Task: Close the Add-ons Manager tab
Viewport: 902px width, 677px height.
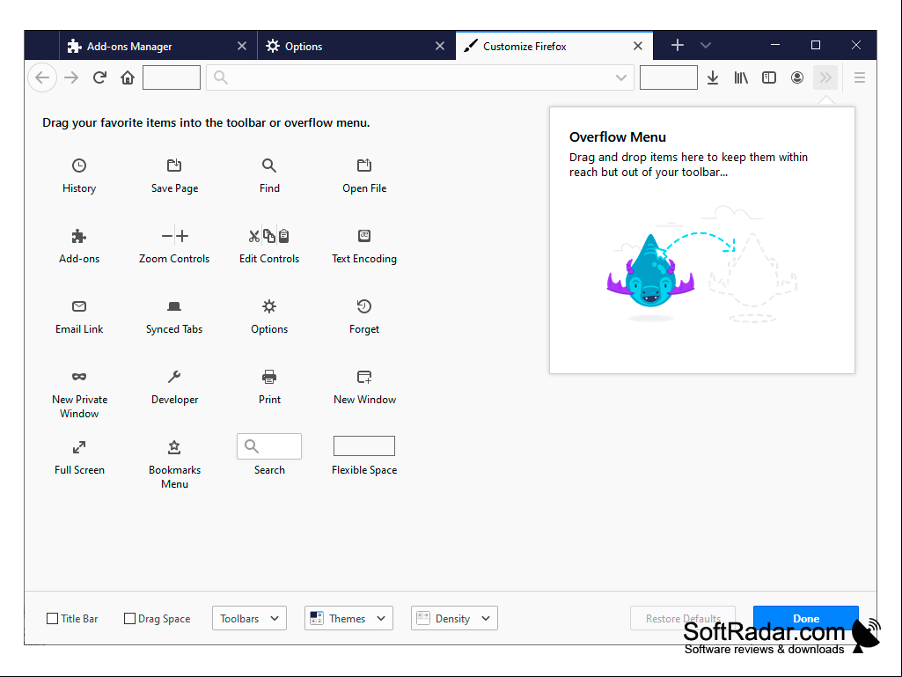Action: [x=242, y=46]
